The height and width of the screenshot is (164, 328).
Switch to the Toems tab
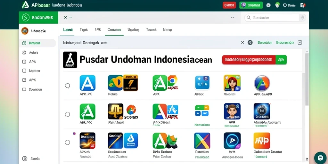[151, 30]
